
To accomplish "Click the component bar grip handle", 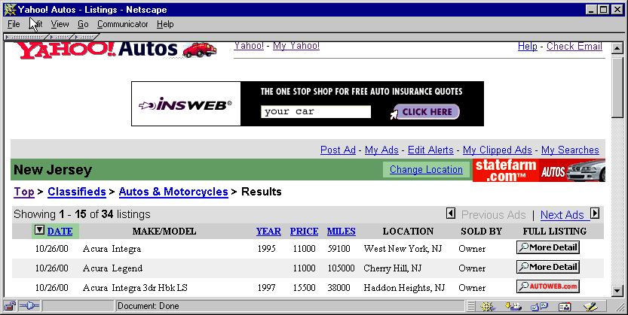I will (471, 307).
